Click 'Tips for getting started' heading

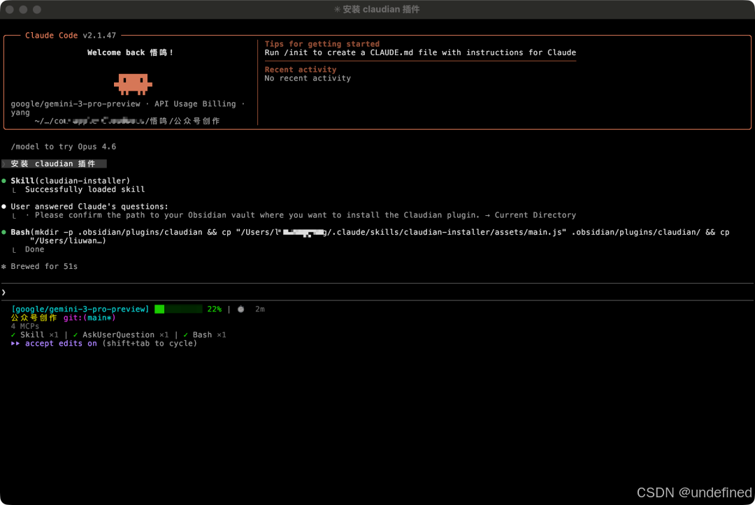pos(322,44)
